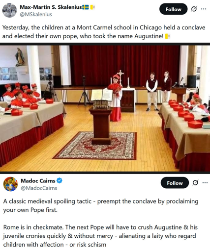This screenshot has height=251, width=210.
Task: Click the medieval spoiling tactic reply text
Action: (x=101, y=205)
